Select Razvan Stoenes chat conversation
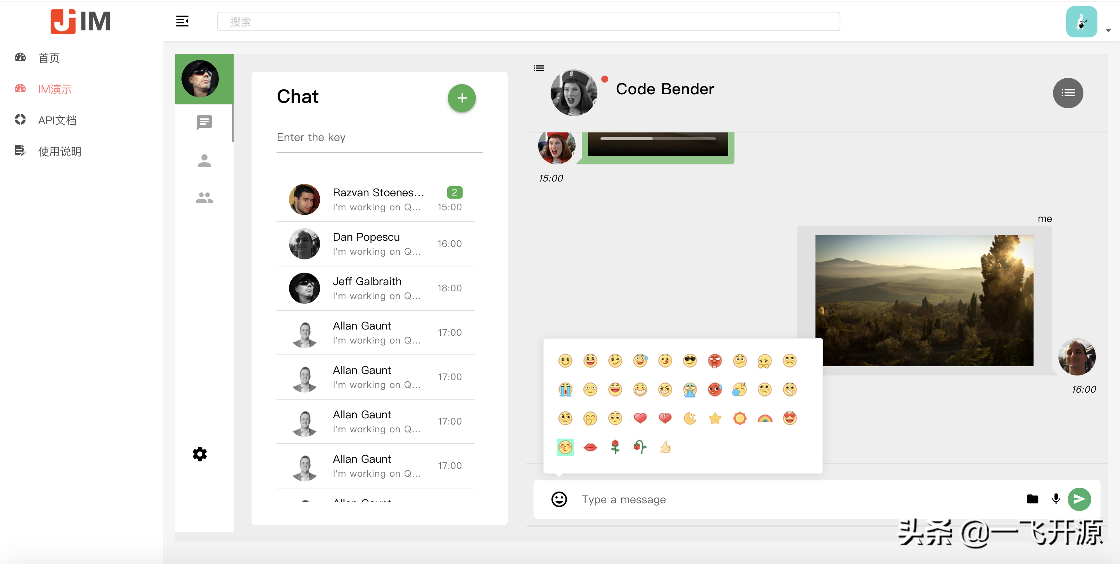The image size is (1120, 564). tap(376, 199)
